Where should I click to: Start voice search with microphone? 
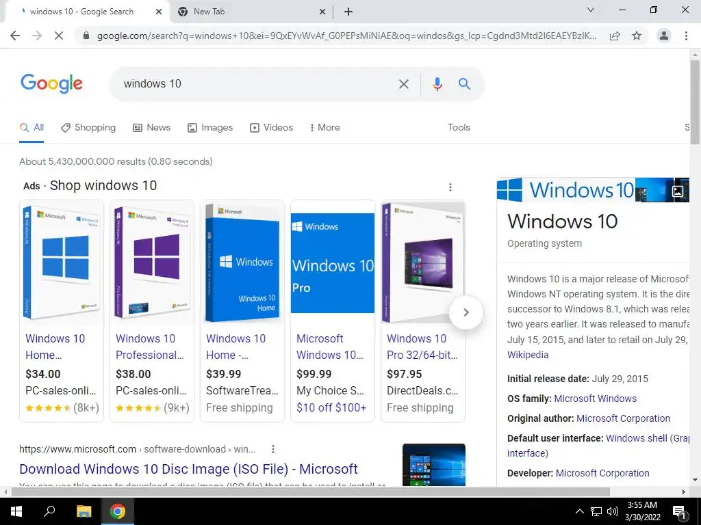[x=437, y=84]
